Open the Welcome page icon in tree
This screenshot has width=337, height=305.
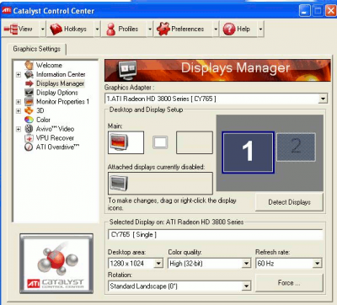(x=29, y=65)
